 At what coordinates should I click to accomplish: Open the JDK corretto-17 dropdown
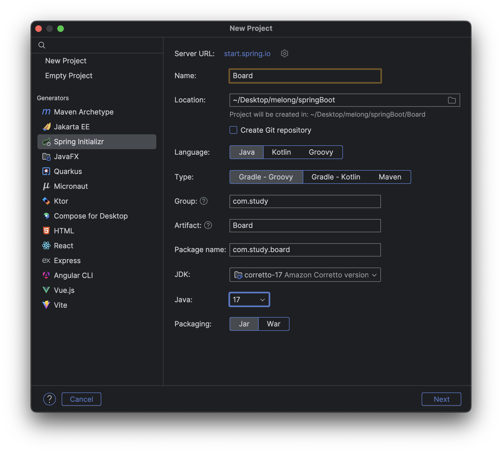click(x=305, y=275)
